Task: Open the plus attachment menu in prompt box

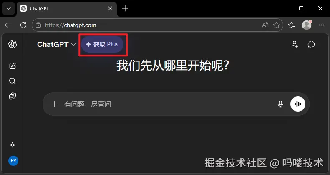Action: coord(54,104)
